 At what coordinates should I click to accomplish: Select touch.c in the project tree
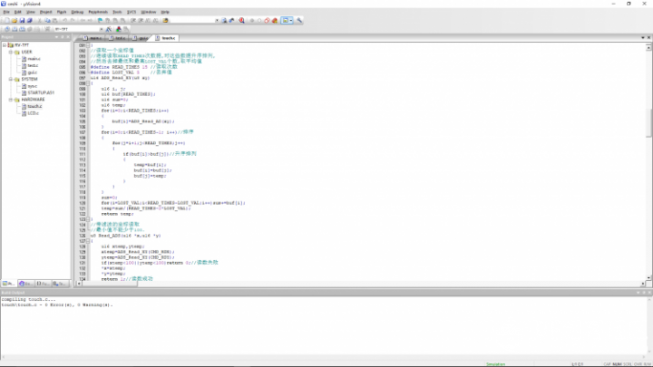34,106
